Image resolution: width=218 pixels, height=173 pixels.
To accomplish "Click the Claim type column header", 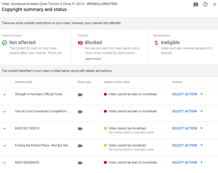I will click(84, 82).
